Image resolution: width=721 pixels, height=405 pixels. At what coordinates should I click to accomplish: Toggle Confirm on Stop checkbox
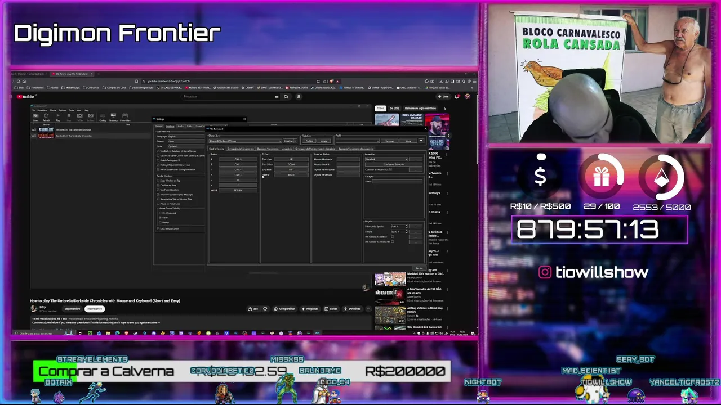(158, 185)
